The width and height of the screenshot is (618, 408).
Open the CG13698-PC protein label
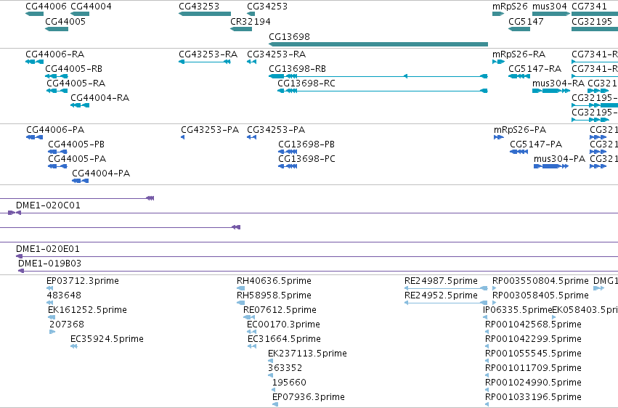307,159
